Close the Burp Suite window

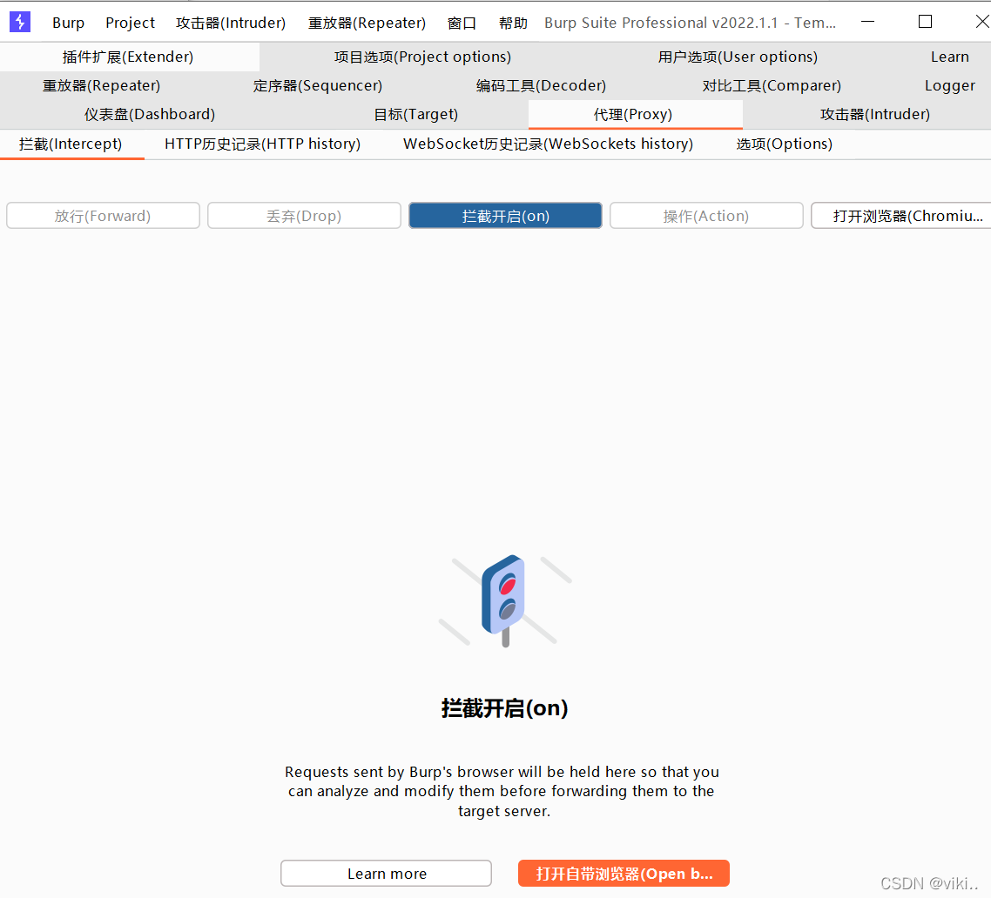pos(981,22)
